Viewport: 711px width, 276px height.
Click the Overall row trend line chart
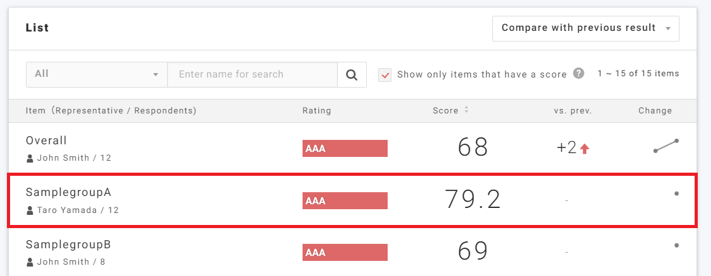(x=666, y=146)
